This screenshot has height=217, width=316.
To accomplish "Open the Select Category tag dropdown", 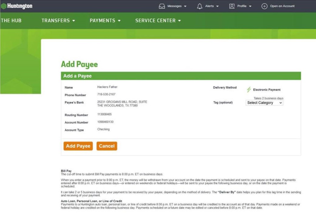I will click(x=264, y=103).
